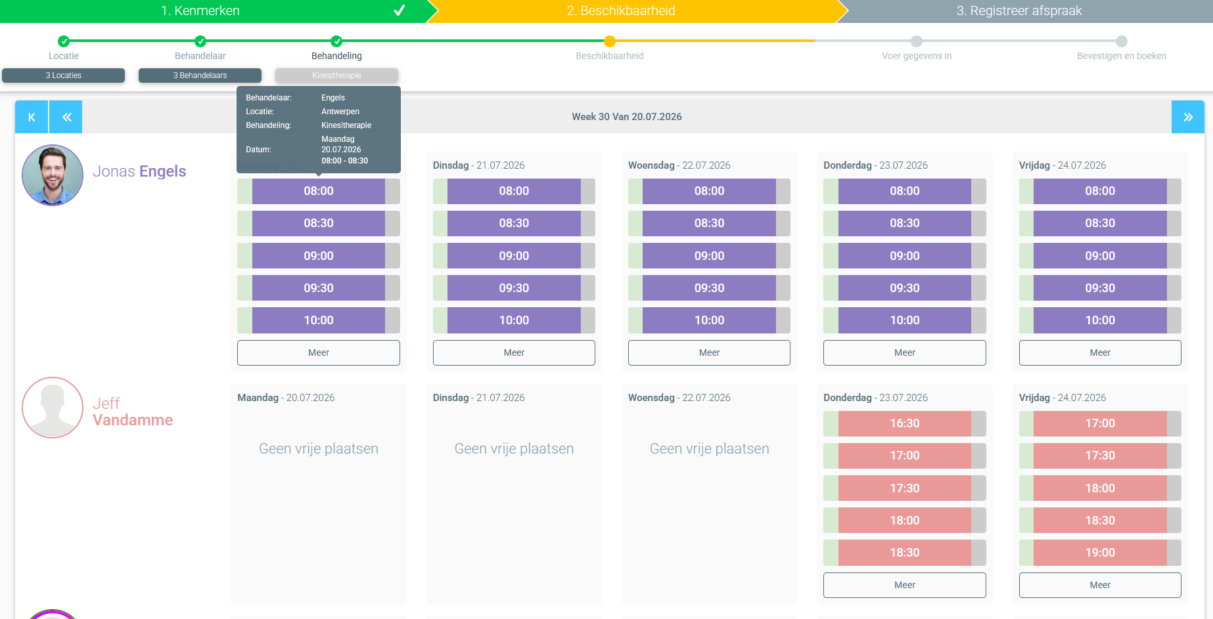Click the Behandelaar step checkmark circle
Viewport: 1213px width, 619px height.
click(200, 41)
